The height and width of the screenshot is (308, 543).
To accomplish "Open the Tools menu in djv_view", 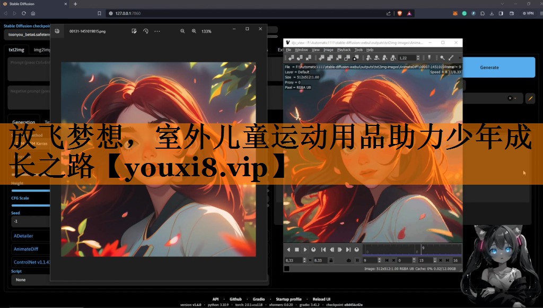I will pos(358,50).
